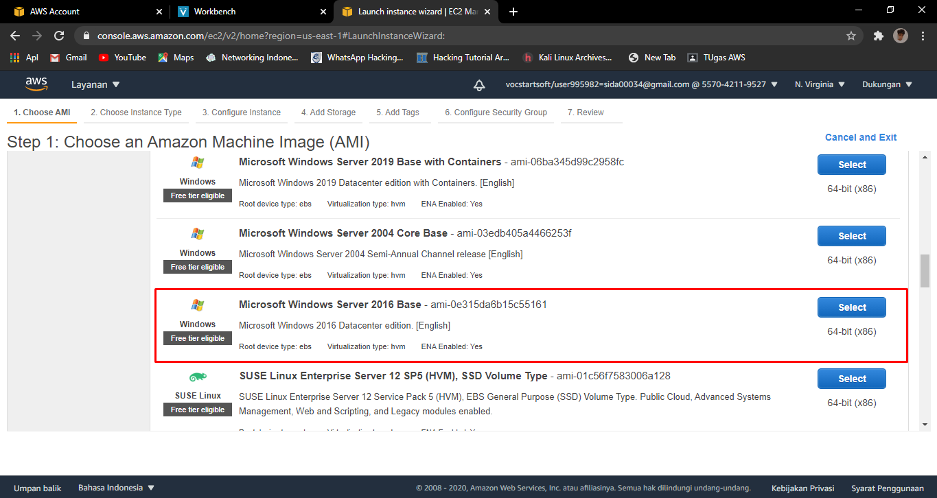Click 'Microsoft Windows Server 2004 Core Base' title

pos(343,233)
